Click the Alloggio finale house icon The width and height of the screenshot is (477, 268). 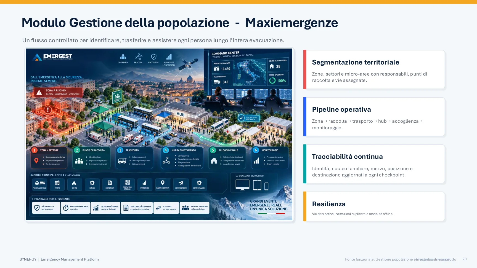click(214, 160)
